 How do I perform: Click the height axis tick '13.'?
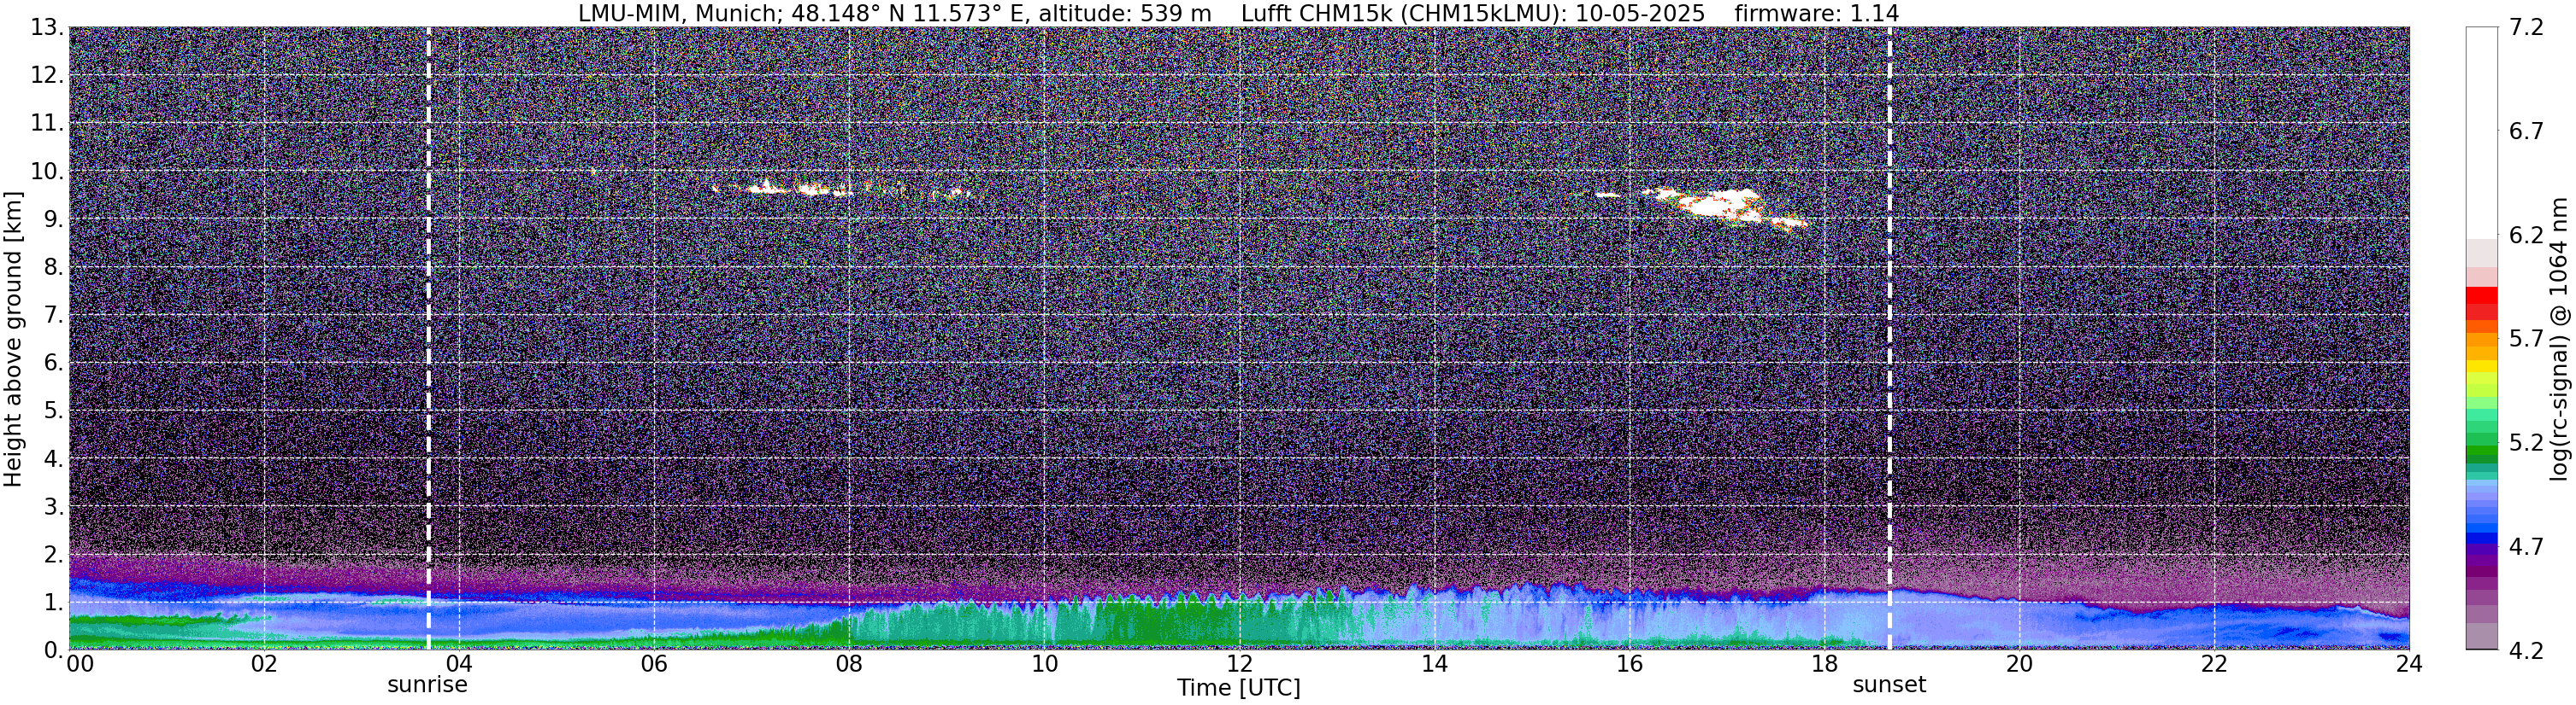pyautogui.click(x=47, y=28)
